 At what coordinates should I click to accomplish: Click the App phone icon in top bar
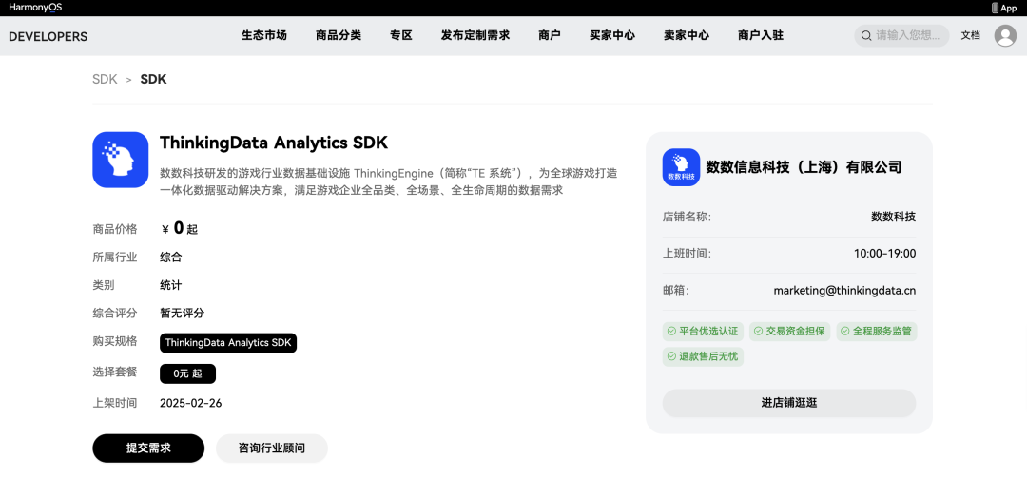[x=995, y=8]
